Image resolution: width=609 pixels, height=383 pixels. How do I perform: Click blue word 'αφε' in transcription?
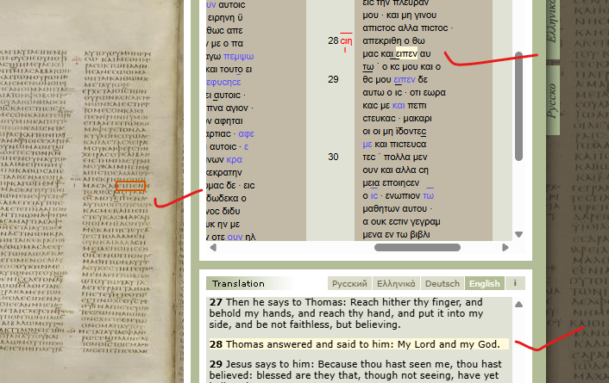(x=246, y=133)
